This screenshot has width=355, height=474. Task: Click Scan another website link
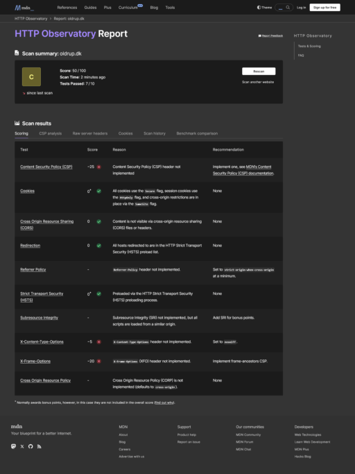pyautogui.click(x=258, y=82)
